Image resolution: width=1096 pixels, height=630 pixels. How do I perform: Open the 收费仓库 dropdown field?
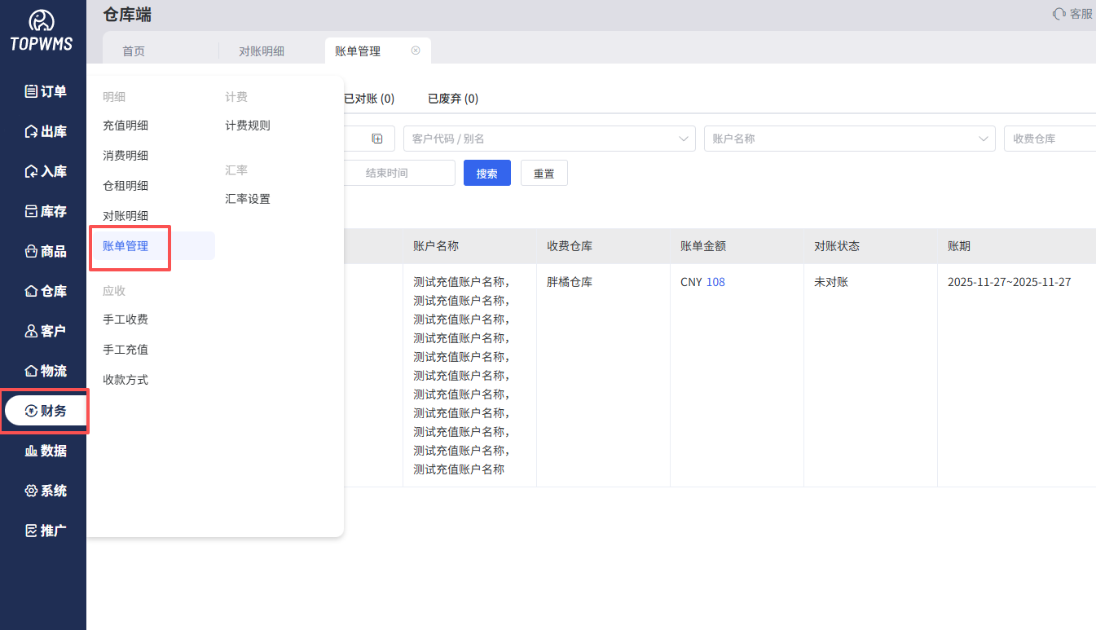1050,139
